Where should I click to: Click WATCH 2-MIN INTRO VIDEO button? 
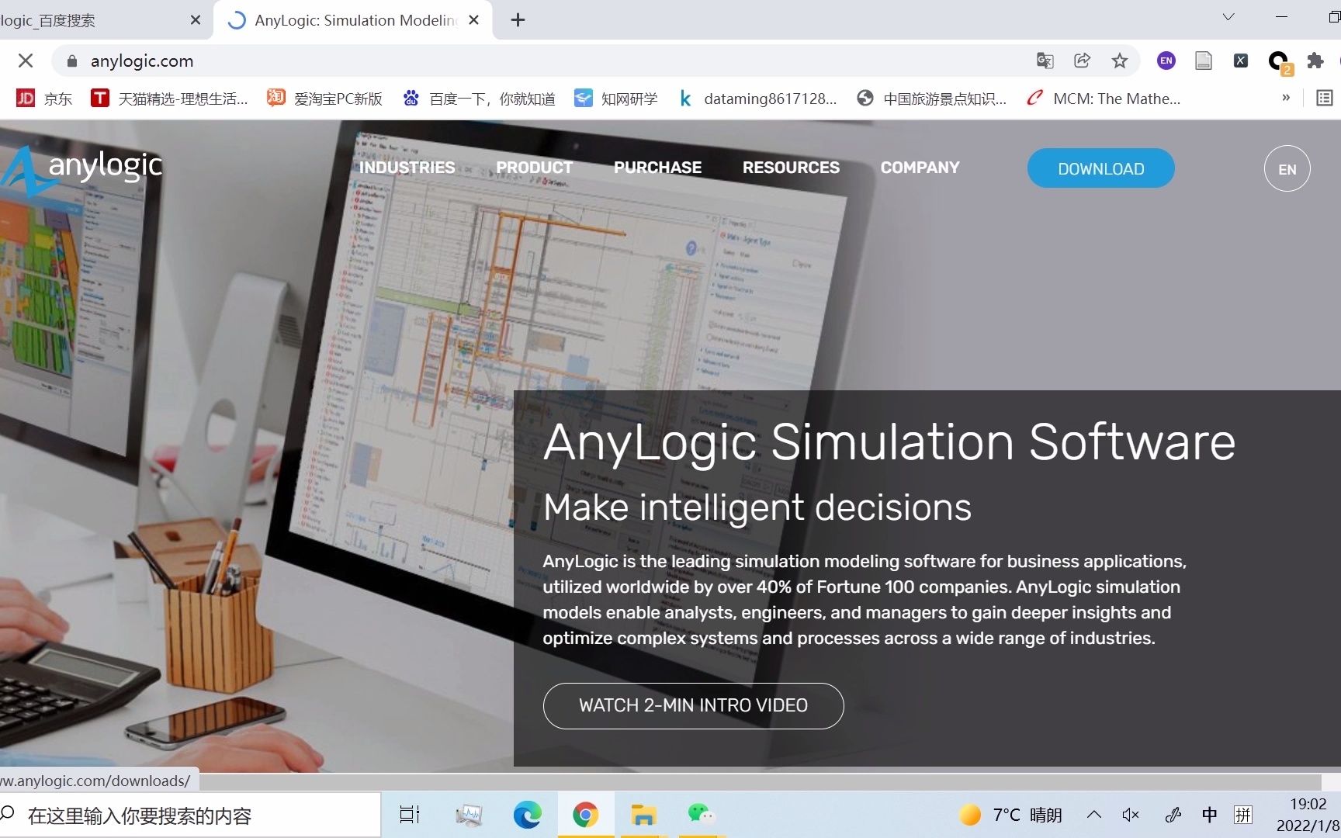(x=693, y=705)
